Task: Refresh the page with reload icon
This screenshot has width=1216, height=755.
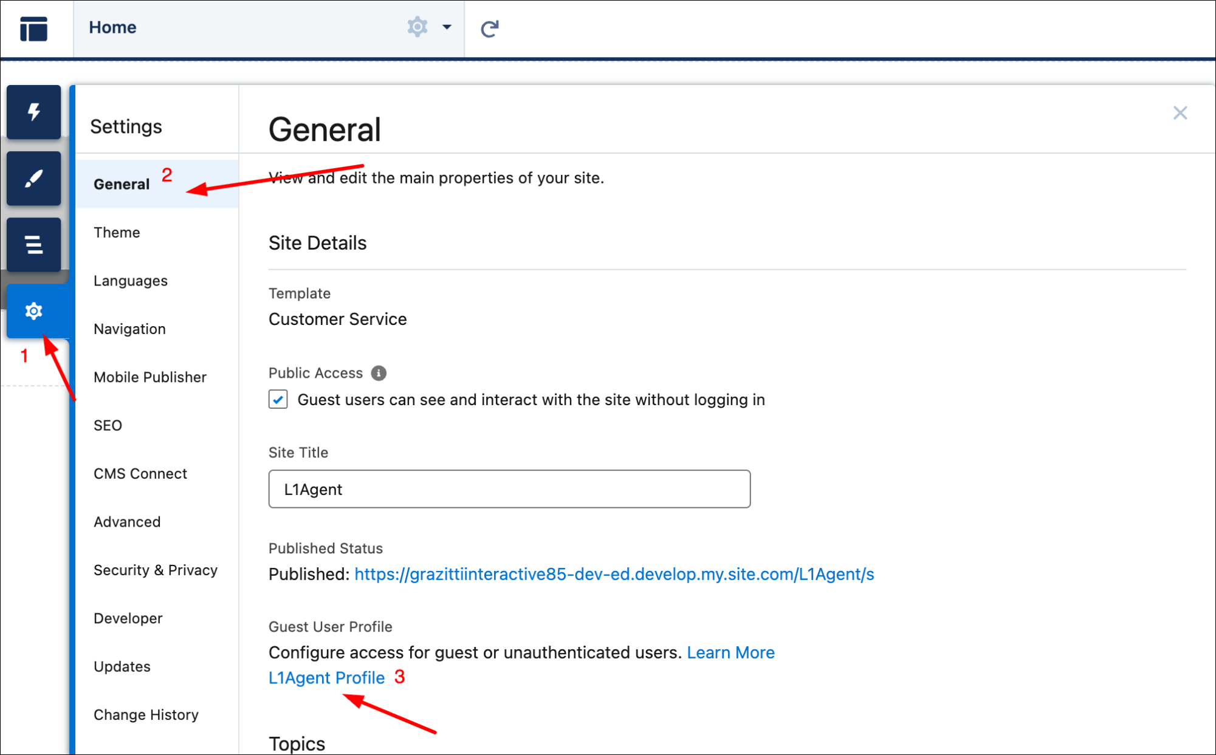Action: [490, 29]
